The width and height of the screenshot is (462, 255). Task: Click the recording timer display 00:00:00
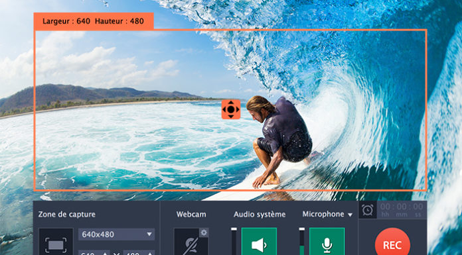click(x=402, y=210)
